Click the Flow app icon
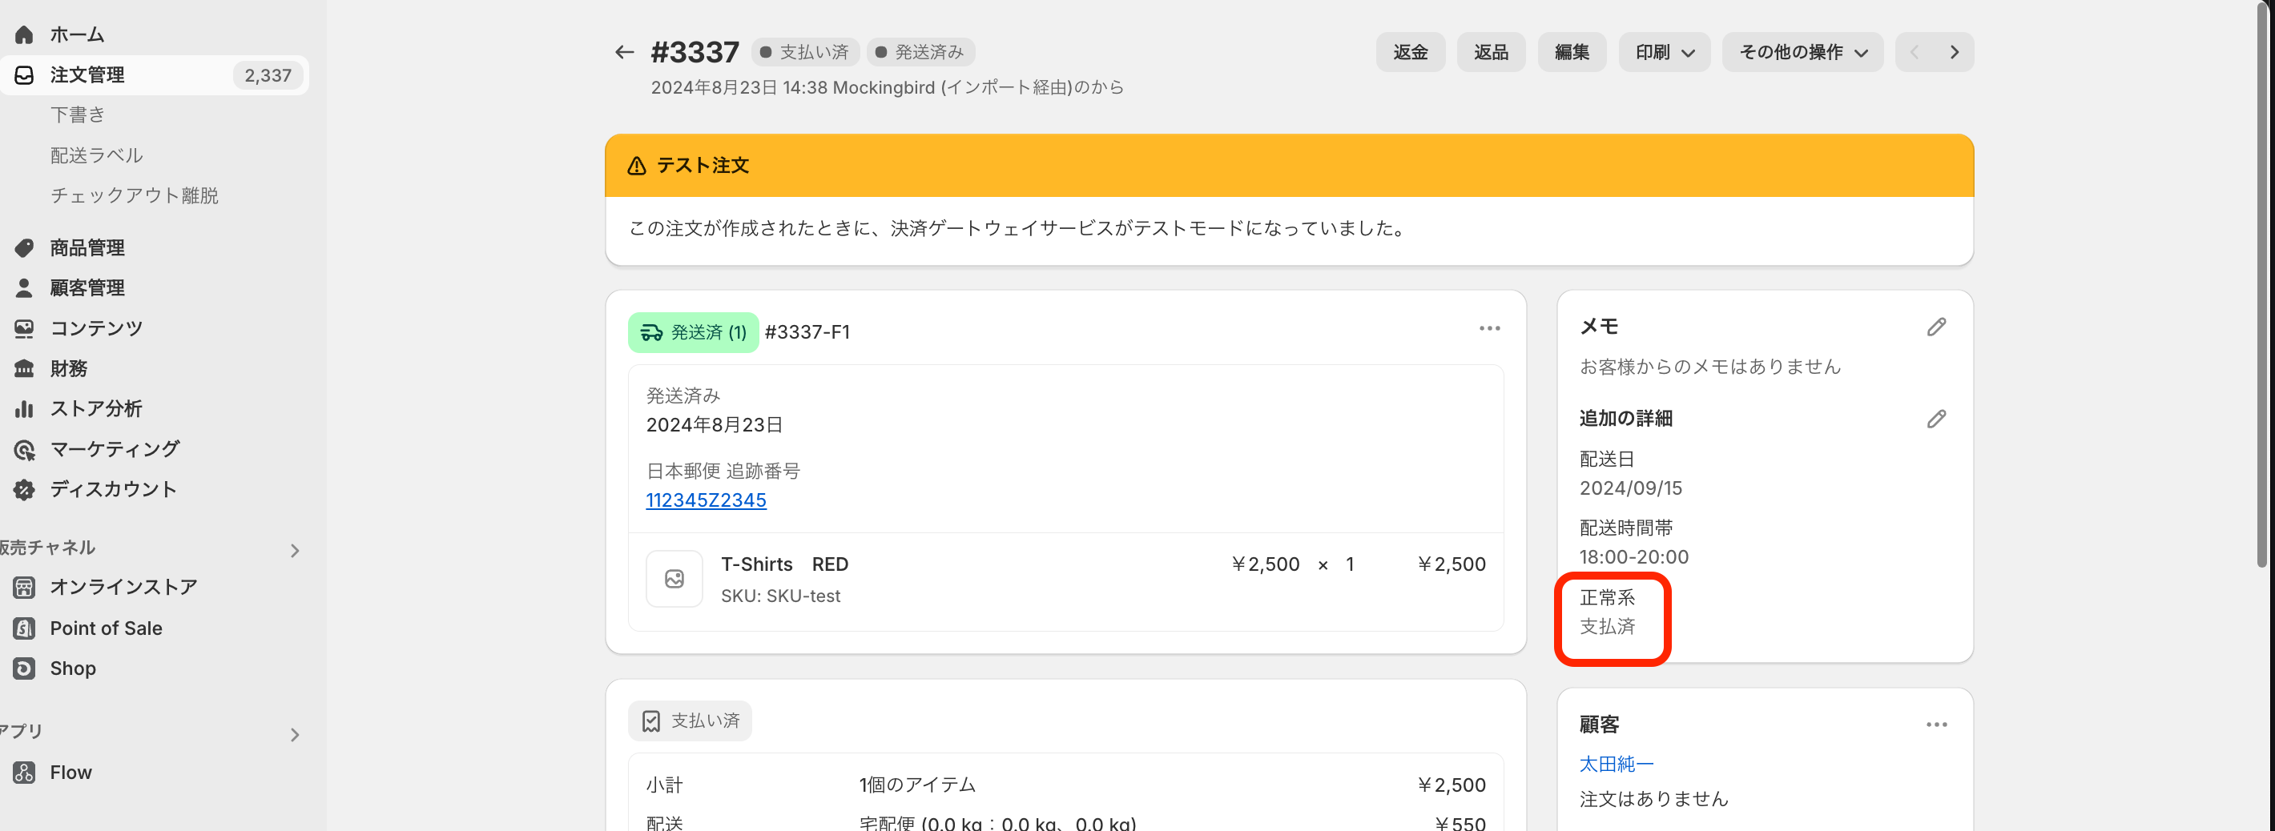The image size is (2275, 831). pos(24,772)
